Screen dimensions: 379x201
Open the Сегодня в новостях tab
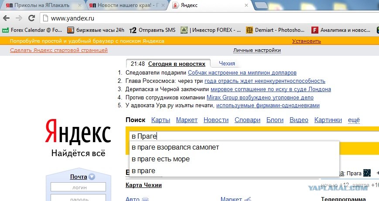pos(177,64)
